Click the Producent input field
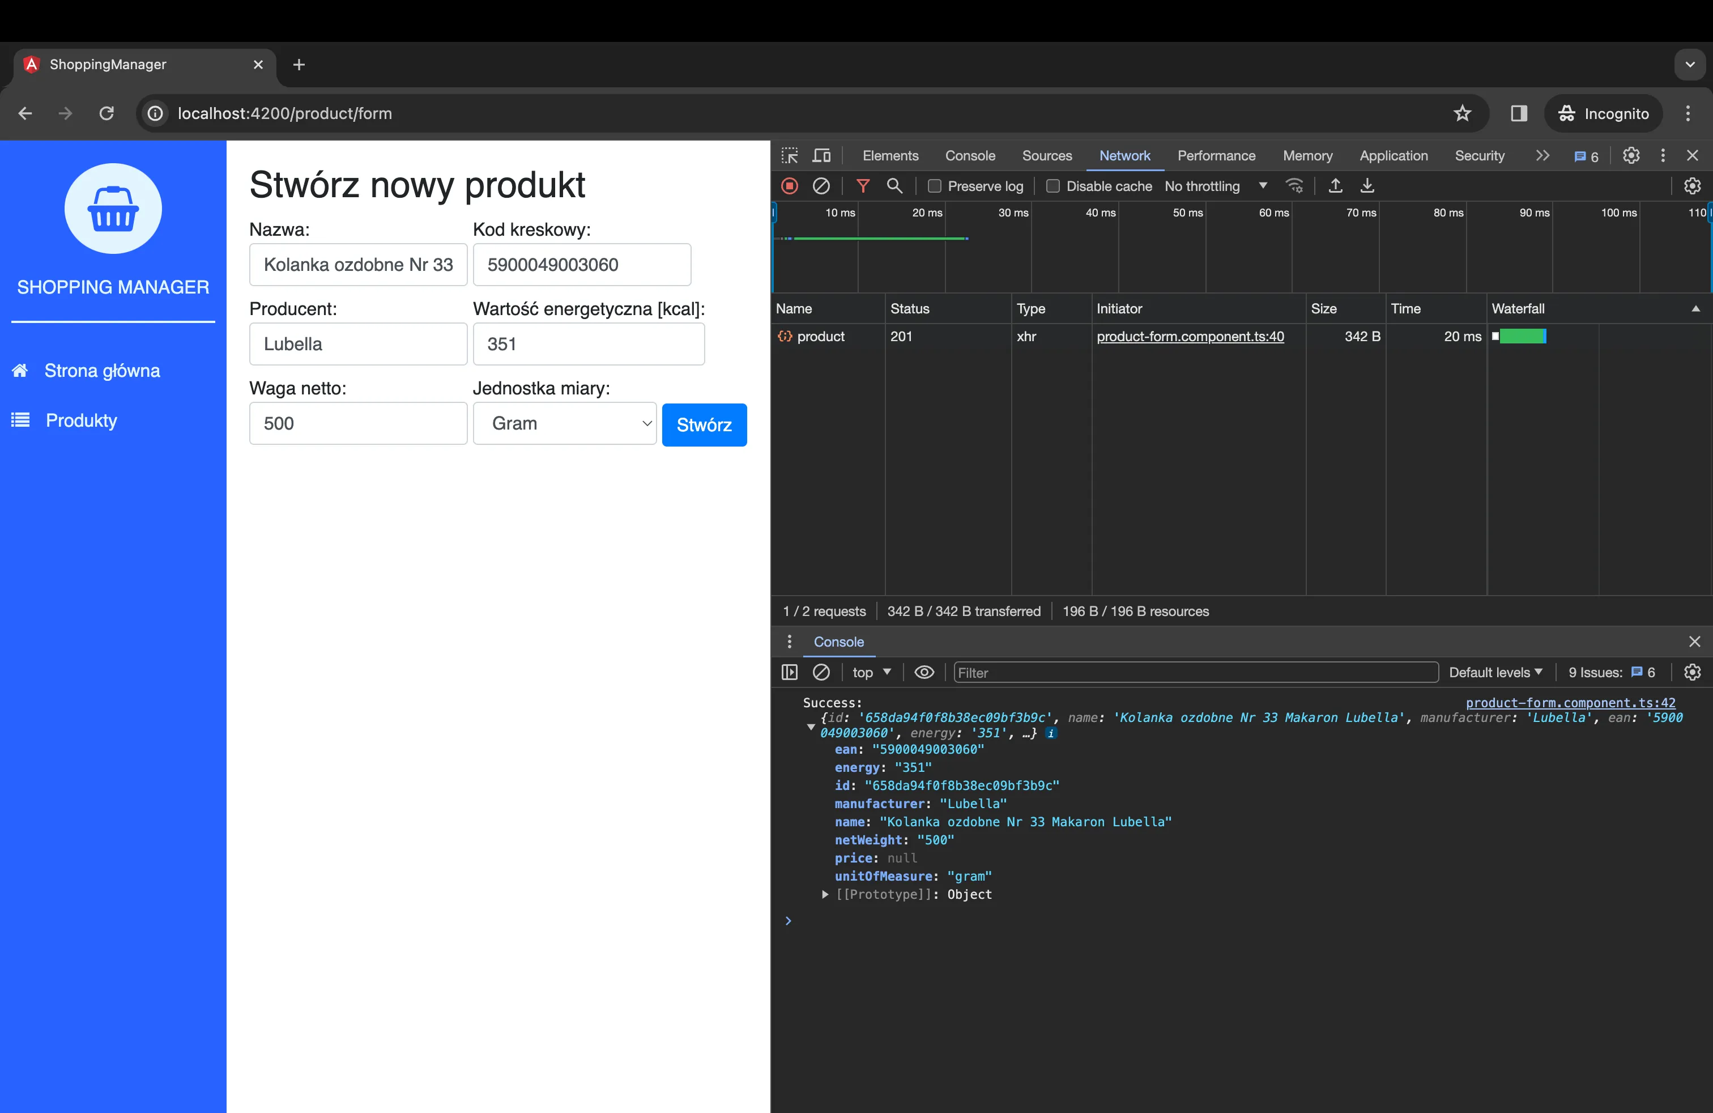 tap(359, 344)
